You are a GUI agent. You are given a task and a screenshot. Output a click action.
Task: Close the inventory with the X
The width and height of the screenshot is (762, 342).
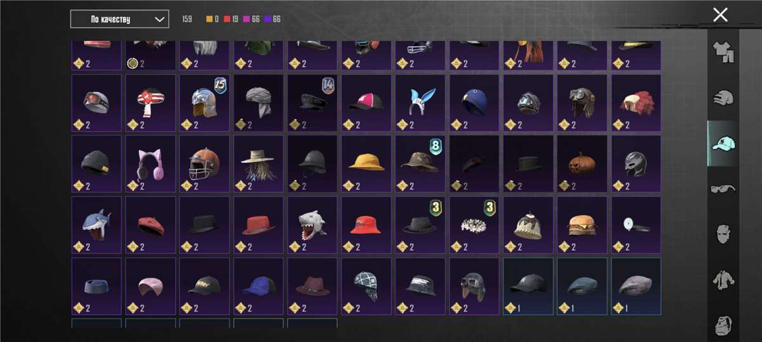[720, 15]
